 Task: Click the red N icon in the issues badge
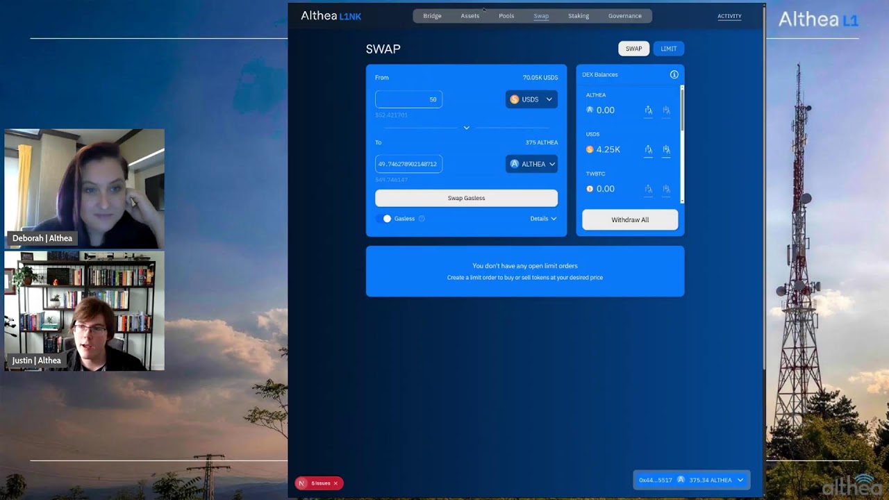pyautogui.click(x=301, y=483)
